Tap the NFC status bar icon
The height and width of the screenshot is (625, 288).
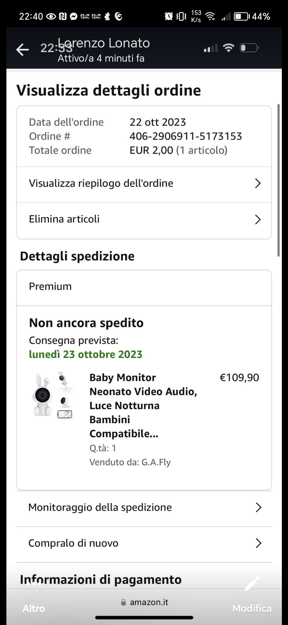point(63,17)
